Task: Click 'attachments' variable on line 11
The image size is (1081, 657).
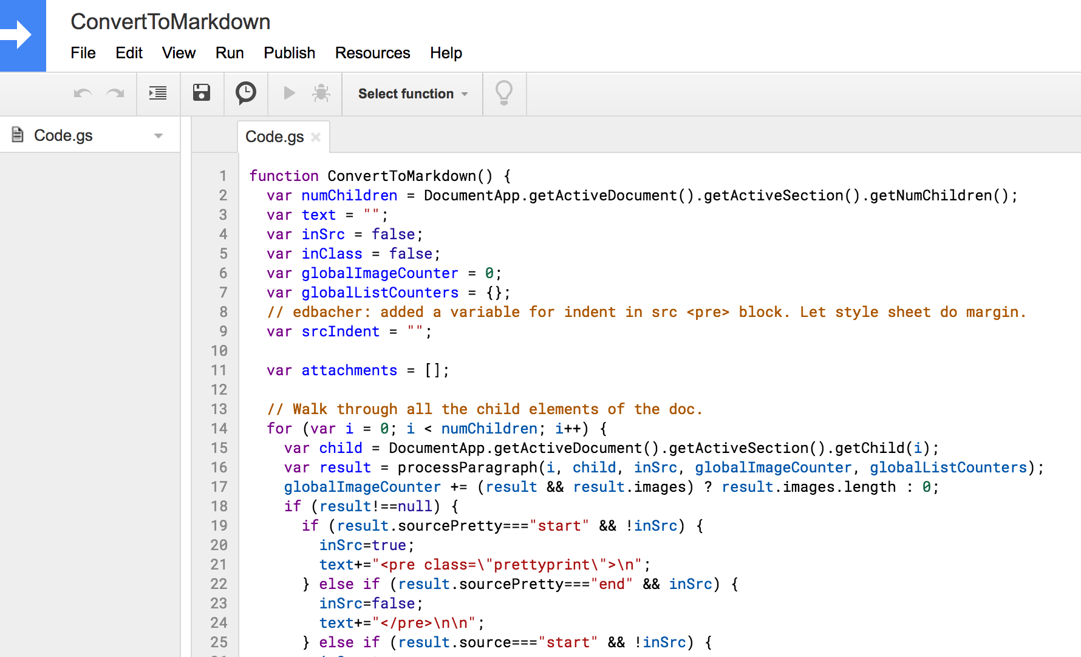Action: [349, 370]
